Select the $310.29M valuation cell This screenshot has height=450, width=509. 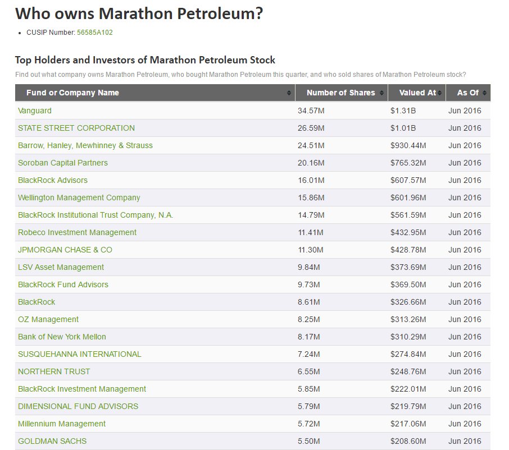(x=417, y=337)
